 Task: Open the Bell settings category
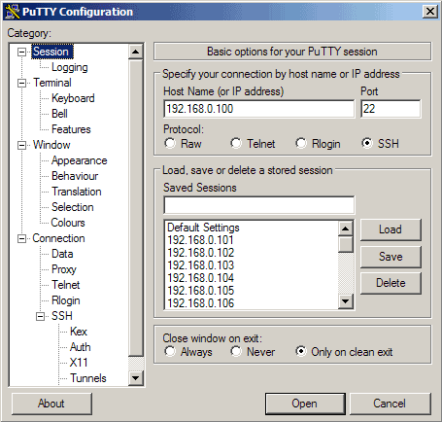[x=59, y=114]
